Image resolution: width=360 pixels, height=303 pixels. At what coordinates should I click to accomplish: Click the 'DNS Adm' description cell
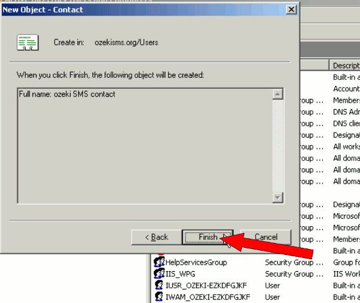tap(346, 112)
